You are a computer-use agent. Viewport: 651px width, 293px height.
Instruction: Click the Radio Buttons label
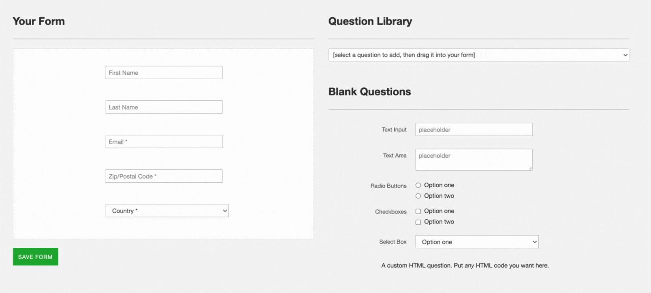pos(388,186)
